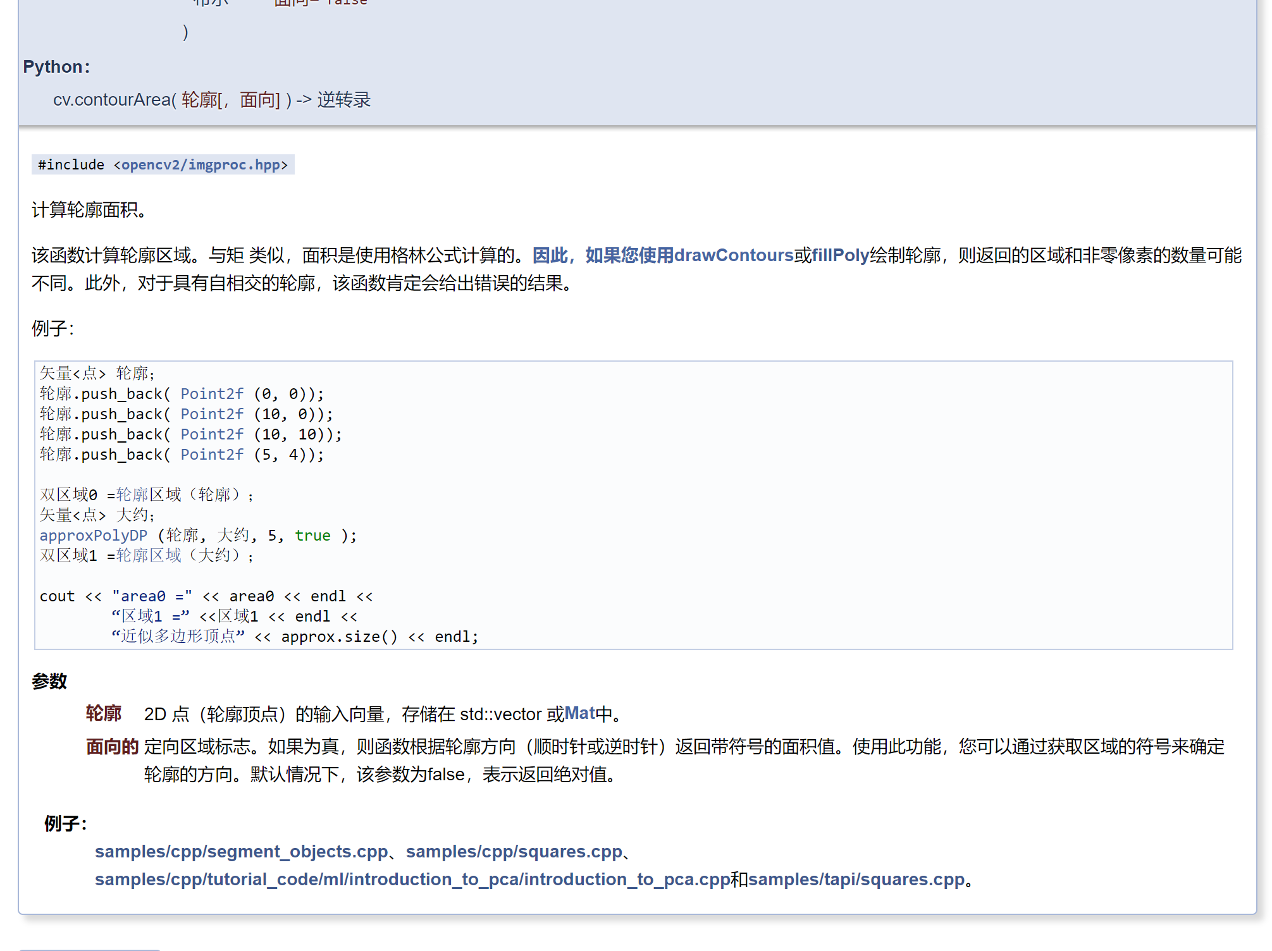Open the Mat link in parameters
Image resolution: width=1272 pixels, height=951 pixels.
[x=580, y=714]
